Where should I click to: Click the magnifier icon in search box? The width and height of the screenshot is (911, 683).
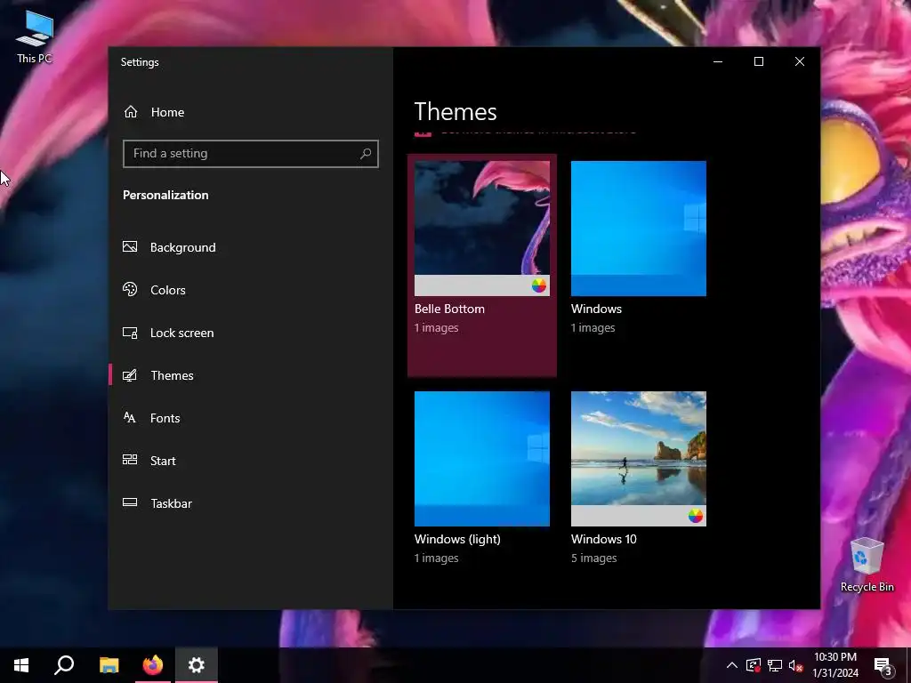tap(366, 153)
